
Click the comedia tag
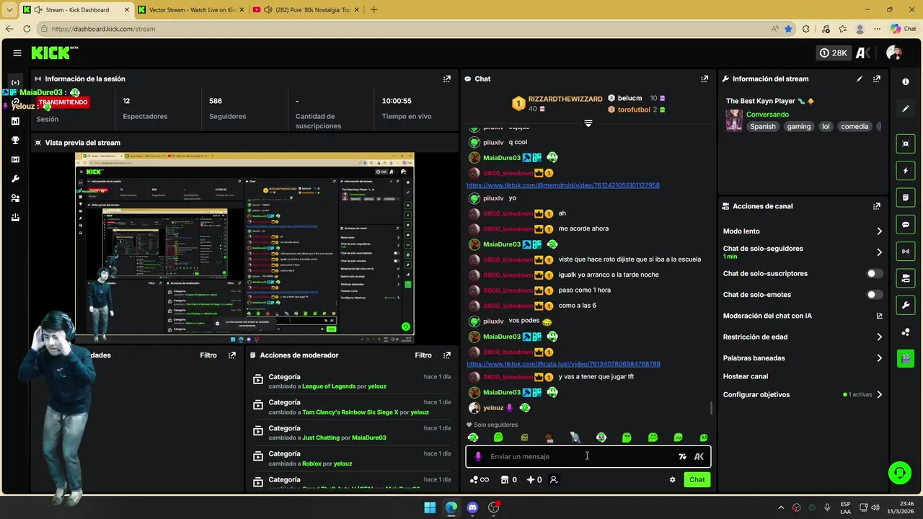(854, 127)
